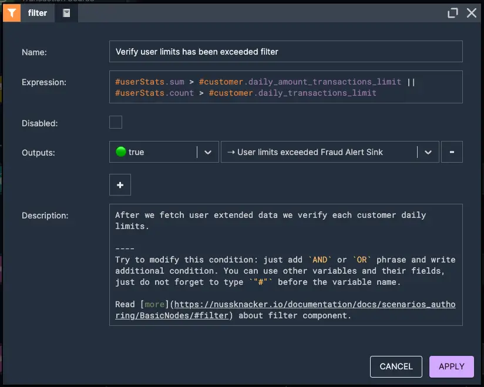Click into the Description text area
484x387 pixels.
[x=285, y=265]
